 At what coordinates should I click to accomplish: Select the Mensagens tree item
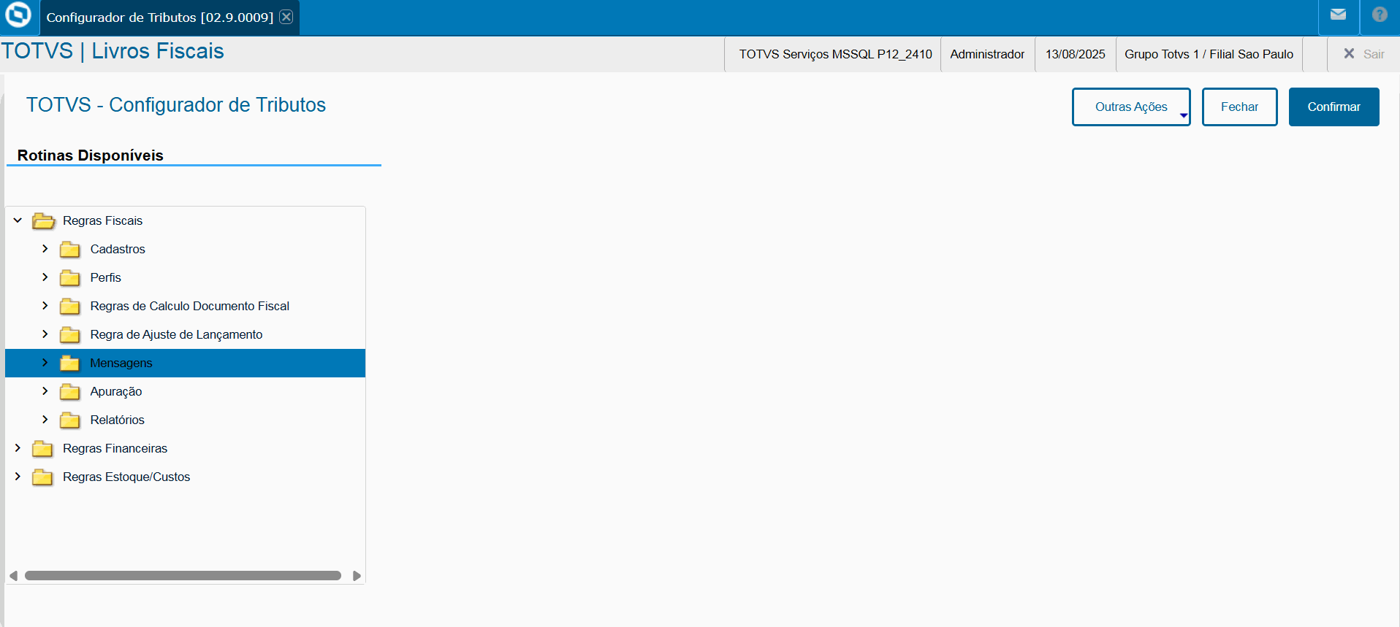click(x=186, y=363)
